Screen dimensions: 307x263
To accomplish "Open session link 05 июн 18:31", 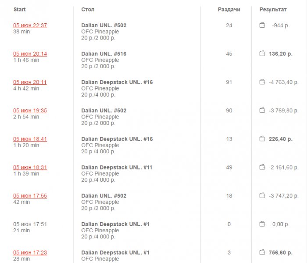I will [x=30, y=167].
